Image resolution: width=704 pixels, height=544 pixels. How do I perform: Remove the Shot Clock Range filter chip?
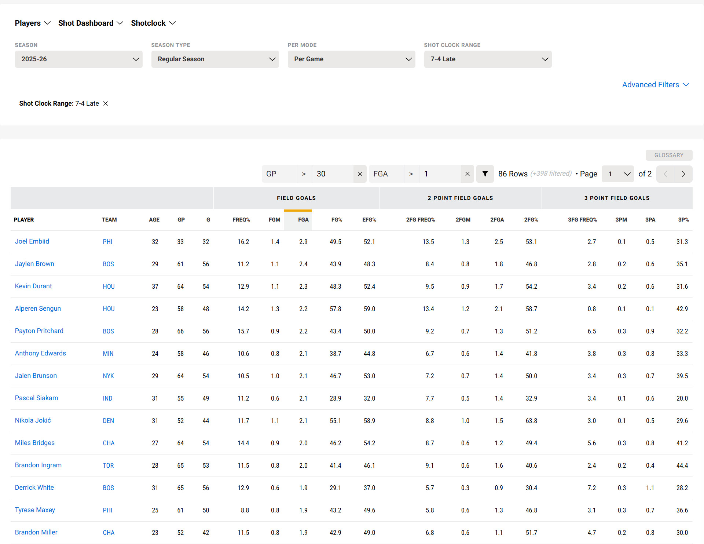point(106,103)
